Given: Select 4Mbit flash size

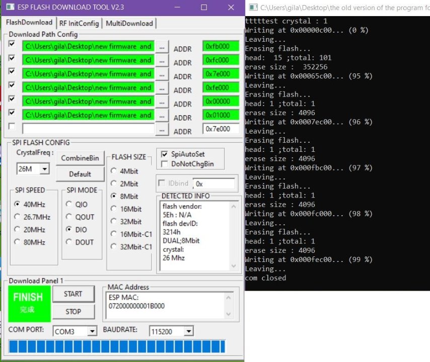Looking at the screenshot, I should point(124,171).
